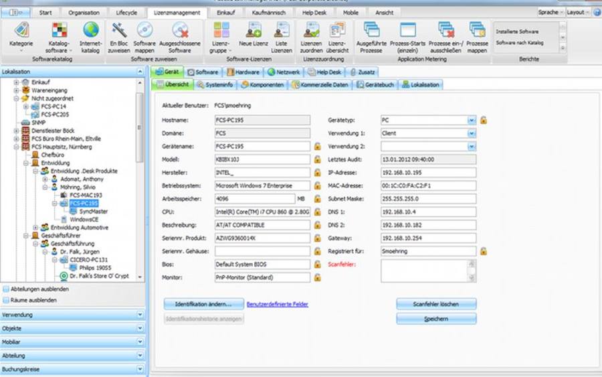Click into the Scanfehler text area
602x377 pixels.
click(425, 271)
